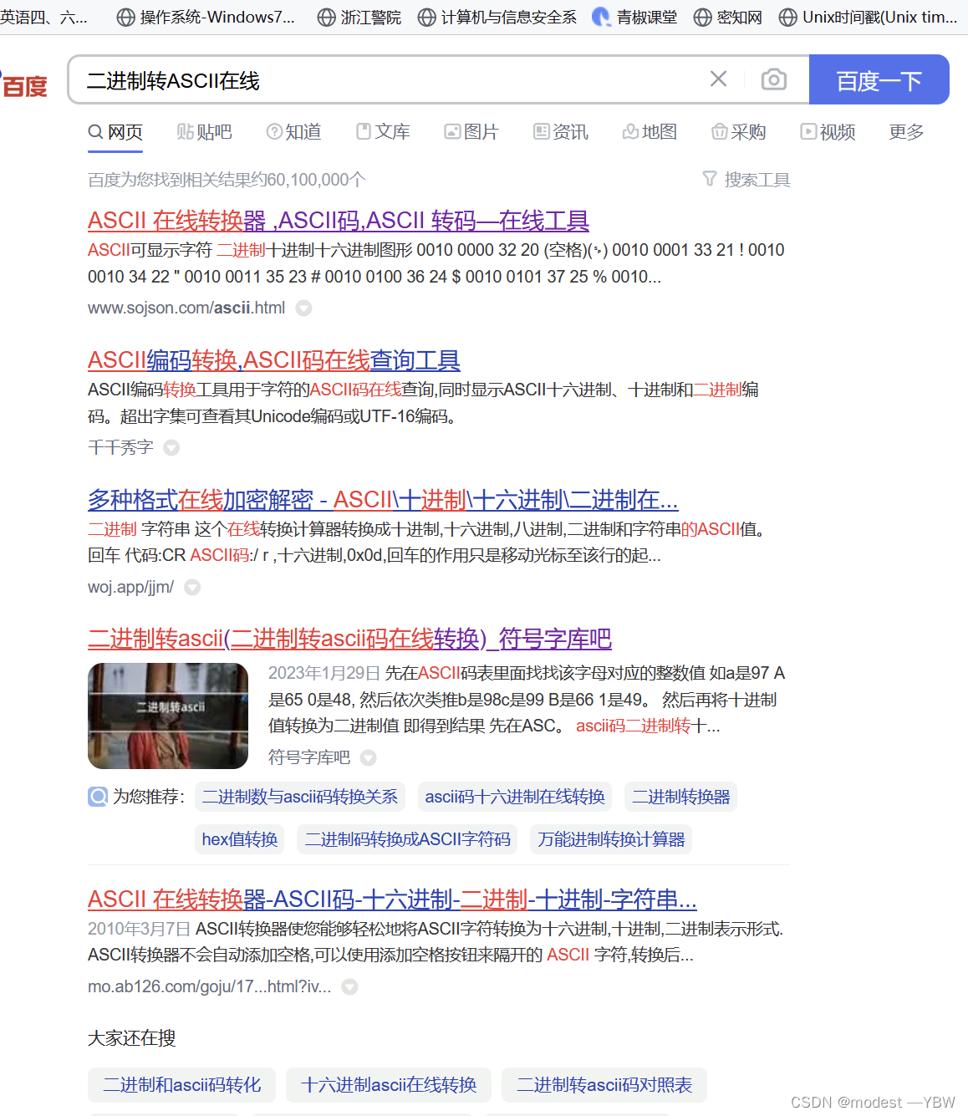Expand the 更多 tab menu

click(906, 132)
